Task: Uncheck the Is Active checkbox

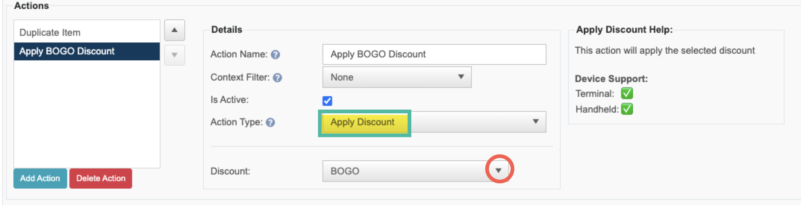Action: click(327, 101)
